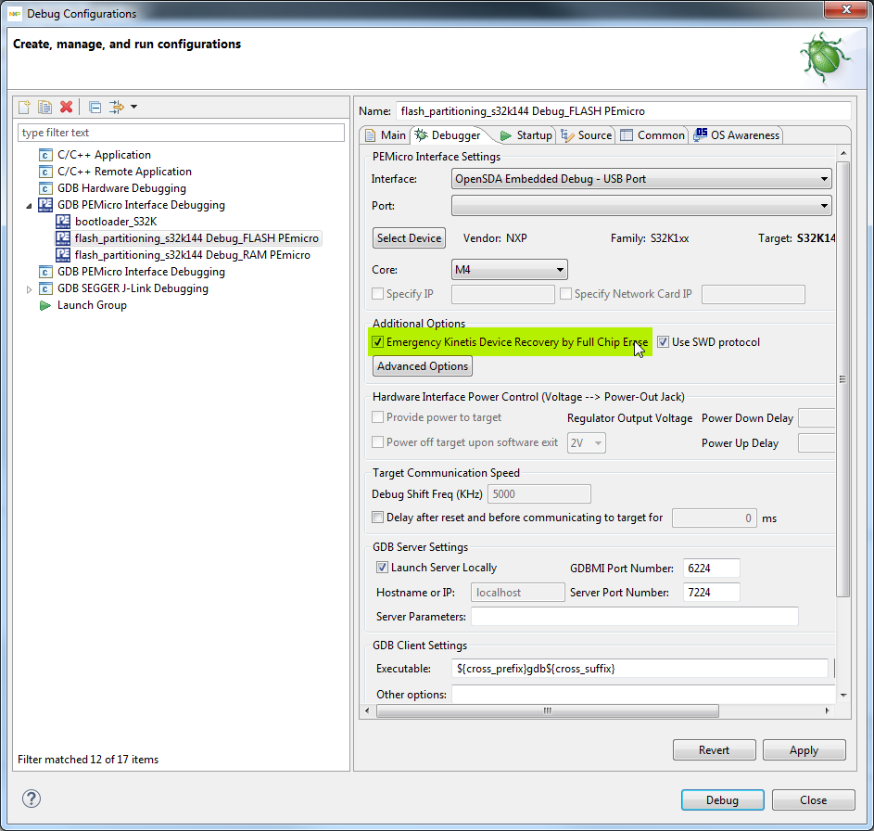This screenshot has width=874, height=831.
Task: Click the PE icon of expanded GDB PEMicro Interface Debugging
Action: coord(45,205)
